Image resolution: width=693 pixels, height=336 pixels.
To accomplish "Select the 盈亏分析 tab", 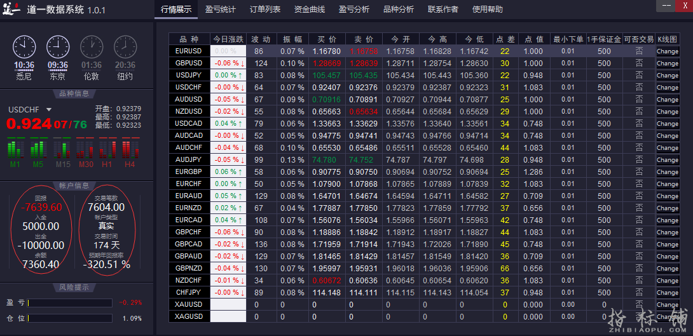I will (x=354, y=10).
